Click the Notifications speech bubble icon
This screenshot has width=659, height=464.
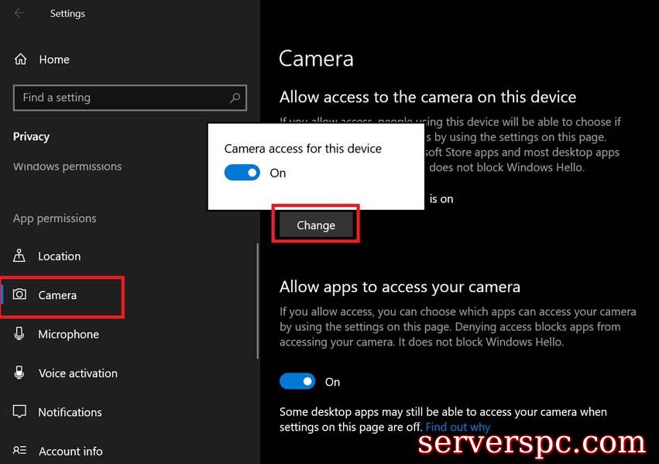(x=20, y=412)
